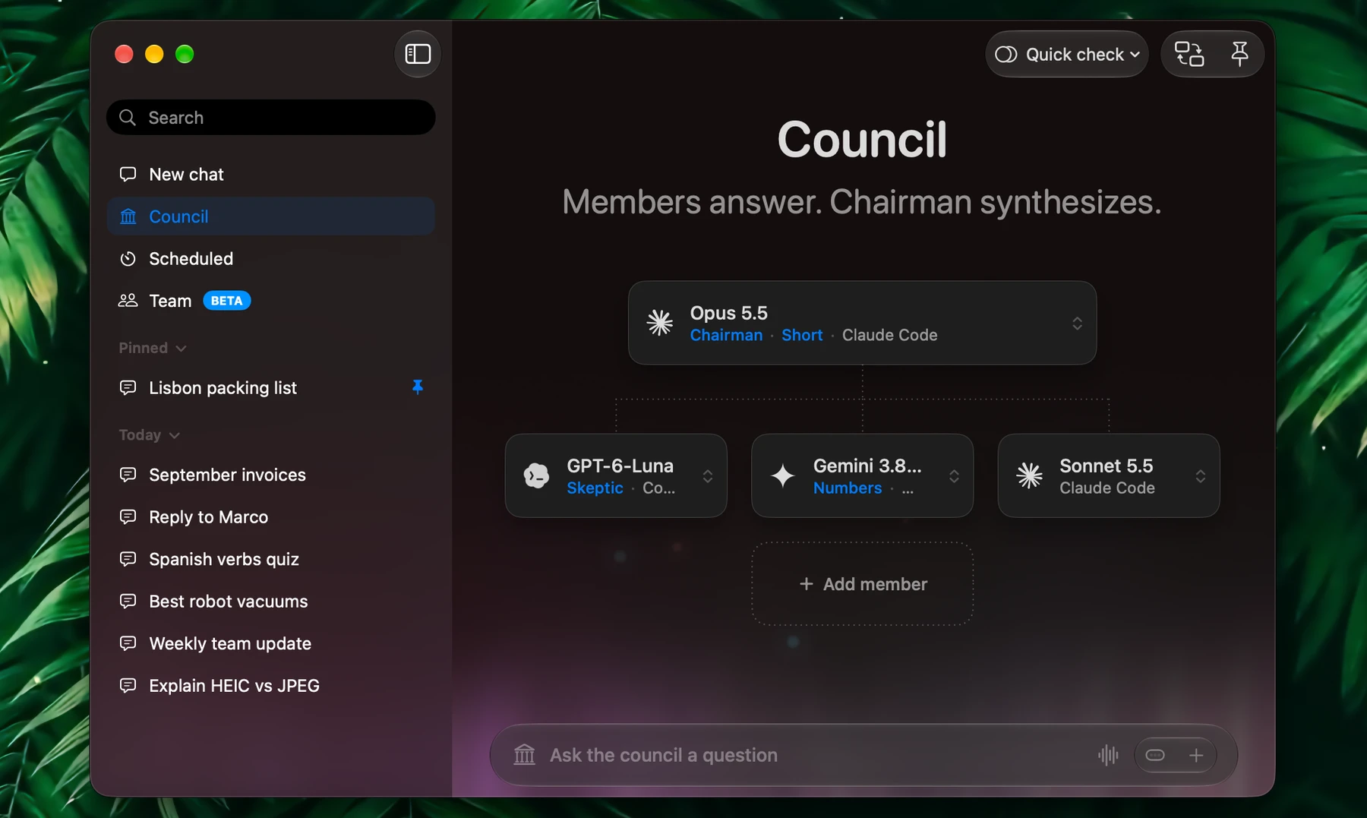Open the Best robot vacuums chat
This screenshot has width=1367, height=818.
tap(271, 602)
